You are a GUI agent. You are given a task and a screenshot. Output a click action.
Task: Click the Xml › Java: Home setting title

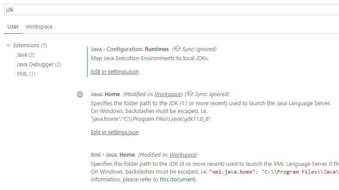click(x=113, y=155)
